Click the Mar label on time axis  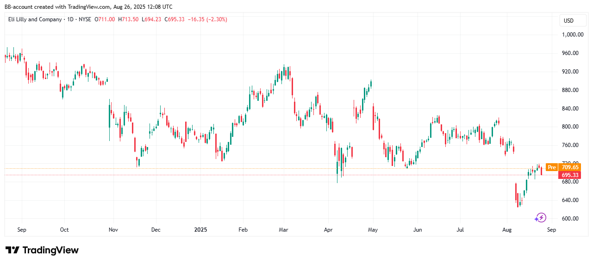[x=284, y=229]
